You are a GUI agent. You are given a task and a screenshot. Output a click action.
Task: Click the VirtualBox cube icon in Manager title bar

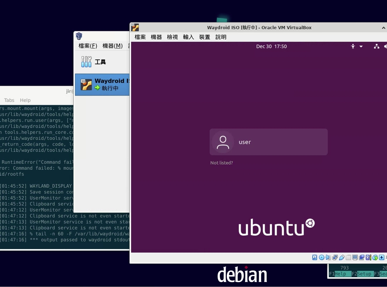tap(79, 36)
